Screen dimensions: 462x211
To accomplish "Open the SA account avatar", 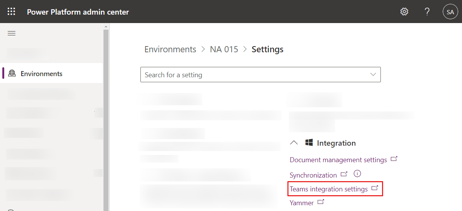I will [x=450, y=12].
